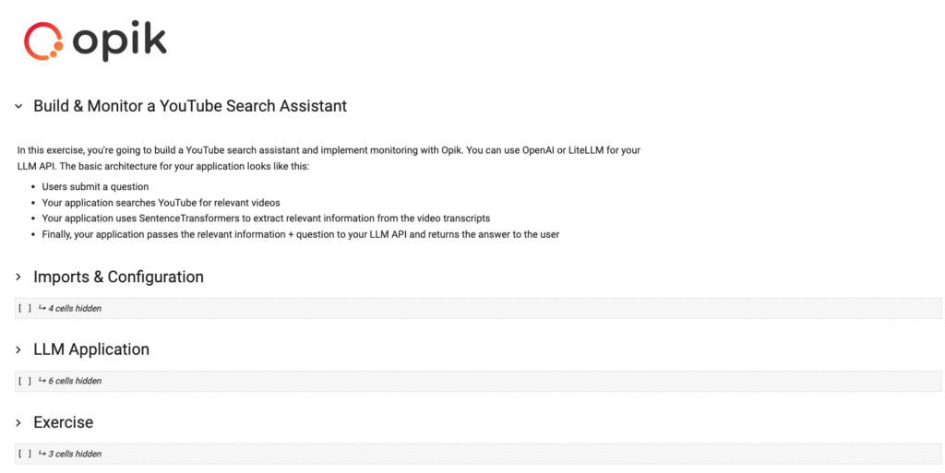Expand the LLM Application section arrow
The width and height of the screenshot is (945, 473).
(18, 349)
